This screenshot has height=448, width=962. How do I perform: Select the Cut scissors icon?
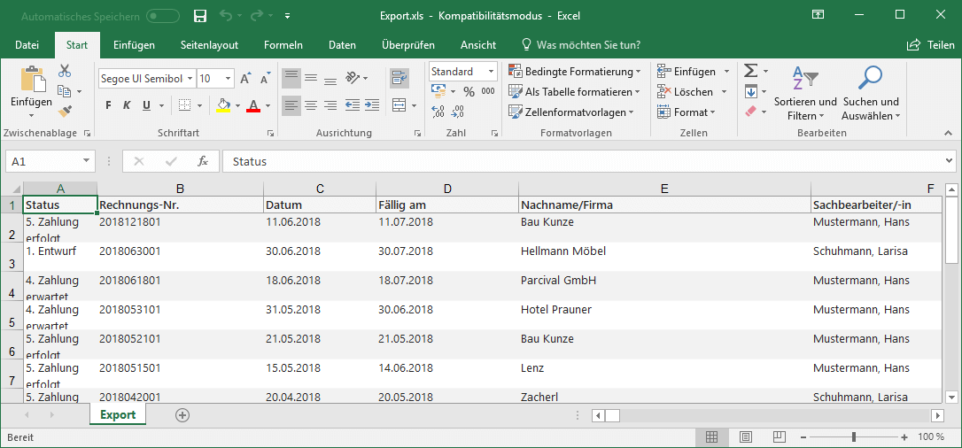pos(65,71)
